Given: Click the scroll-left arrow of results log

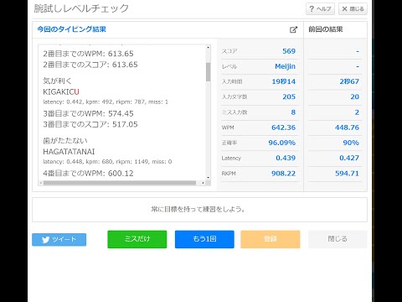Looking at the screenshot, I should 41,183.
